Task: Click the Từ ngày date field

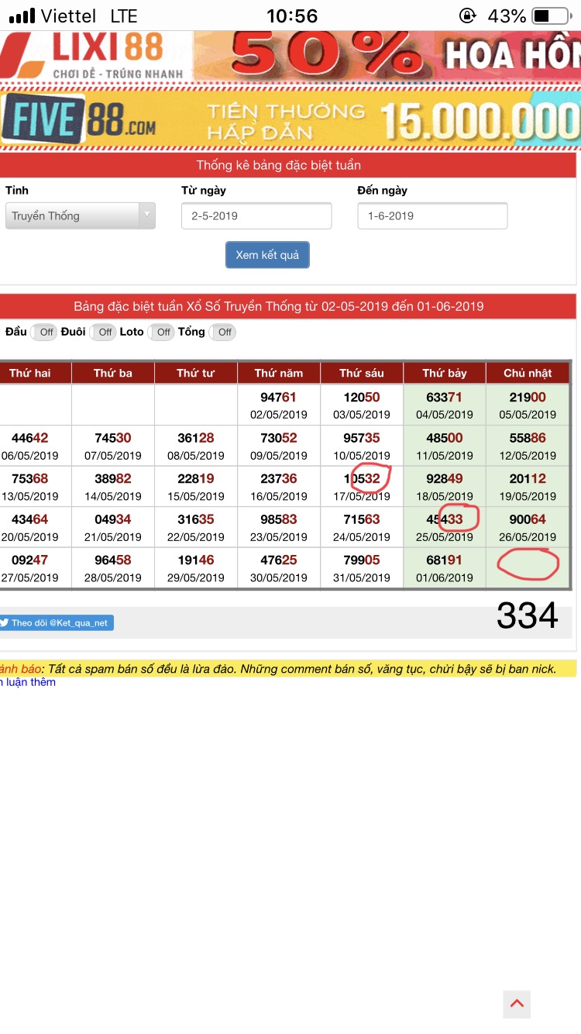Action: pyautogui.click(x=256, y=216)
